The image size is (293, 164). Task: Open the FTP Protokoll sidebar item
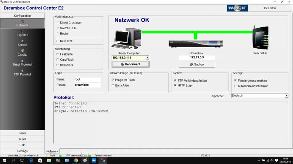pyautogui.click(x=22, y=73)
